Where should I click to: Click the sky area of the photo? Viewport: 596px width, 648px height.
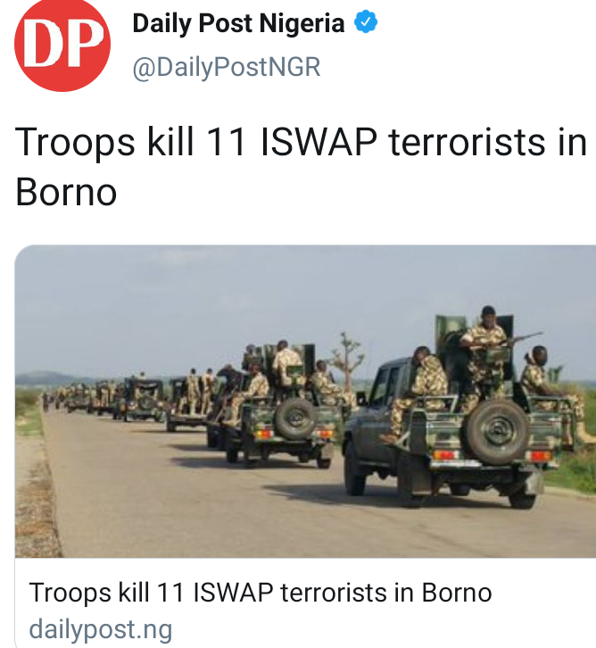[x=206, y=302]
